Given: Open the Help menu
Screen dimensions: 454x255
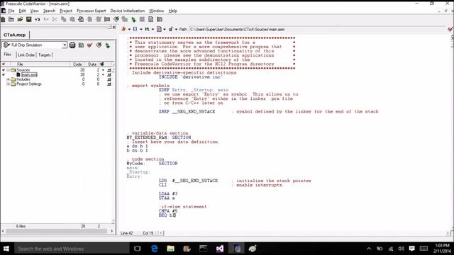Looking at the screenshot, I should 173,11.
